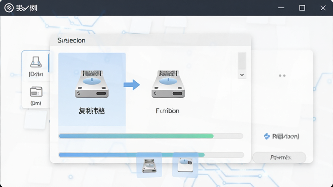Minimize the application window
The image size is (333, 187).
click(x=281, y=8)
